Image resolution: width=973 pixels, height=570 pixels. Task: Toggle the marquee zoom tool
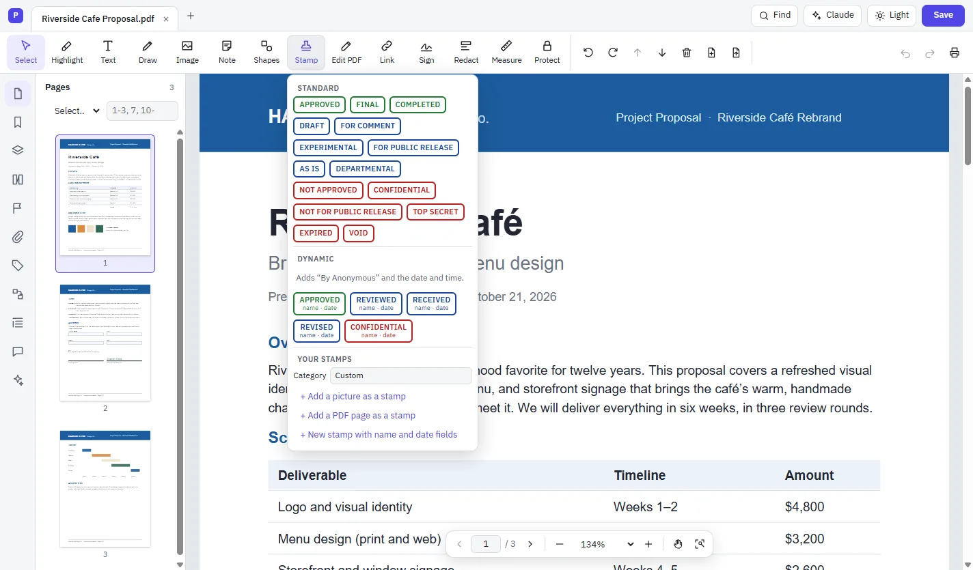[x=700, y=544]
